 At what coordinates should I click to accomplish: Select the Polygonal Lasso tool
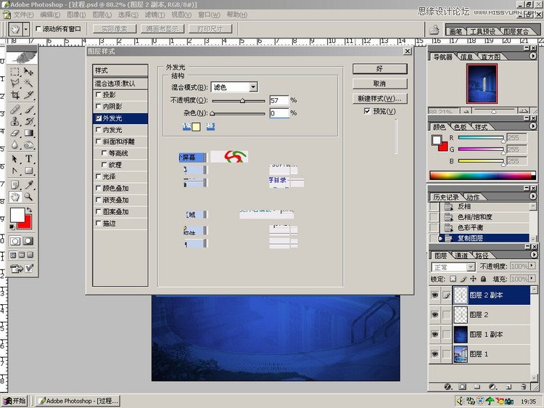click(x=15, y=83)
